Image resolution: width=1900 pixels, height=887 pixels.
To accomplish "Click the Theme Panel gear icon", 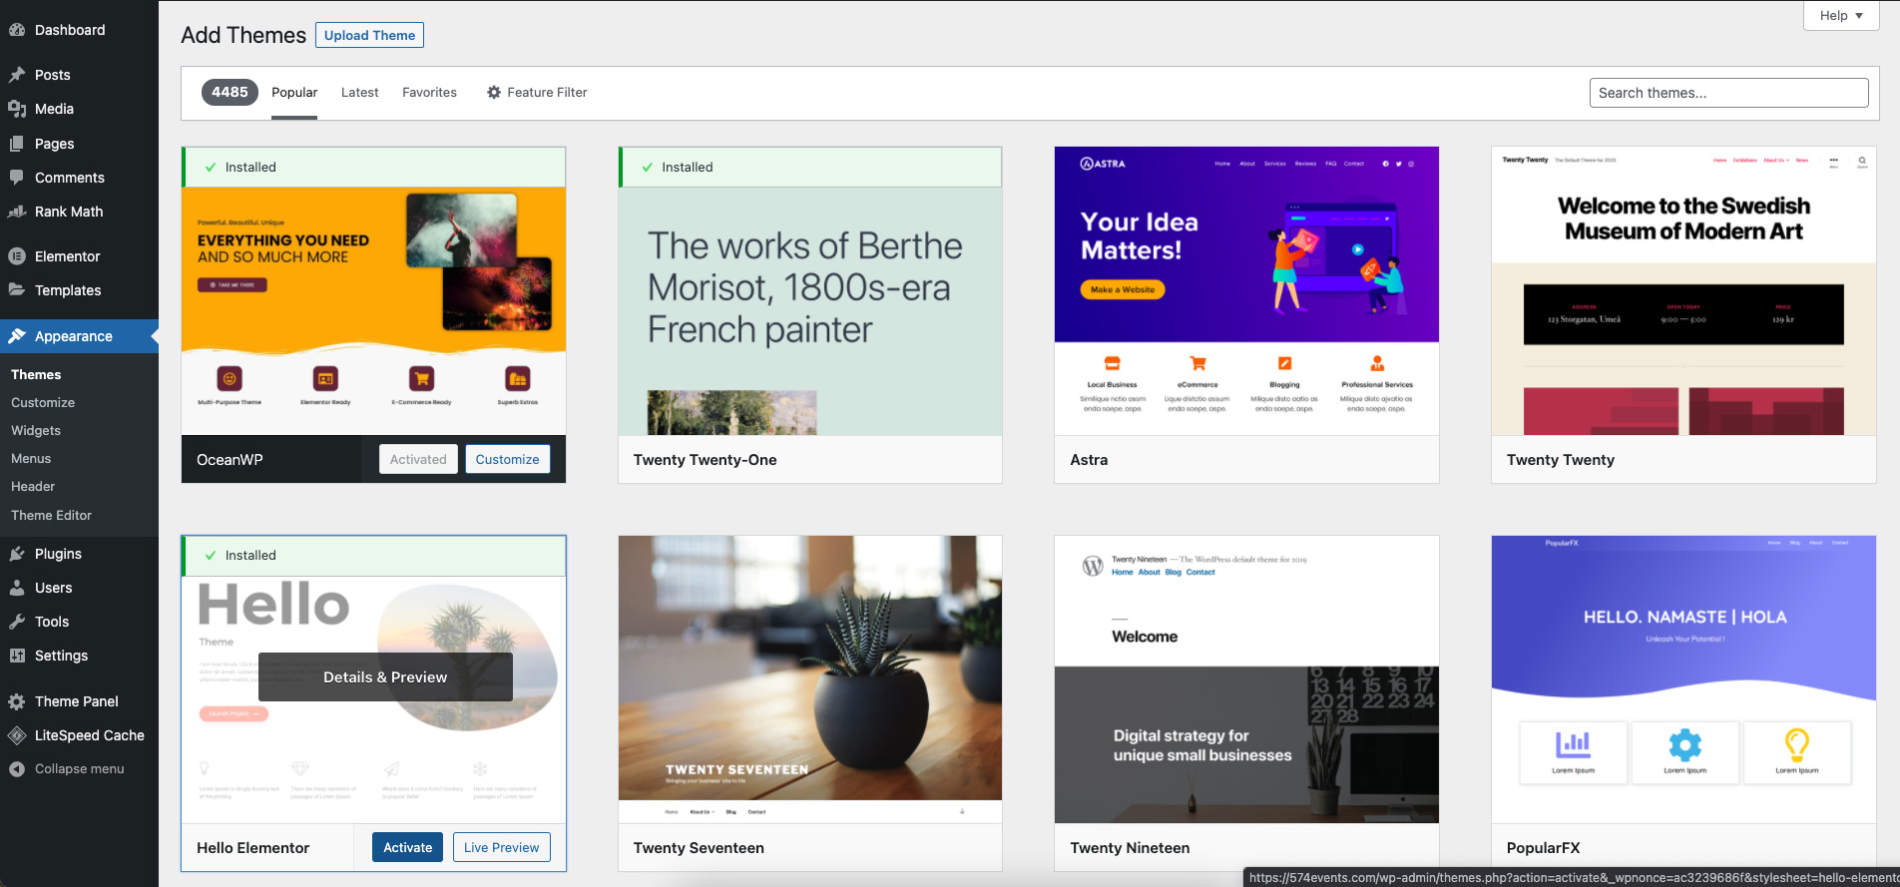I will coord(17,701).
